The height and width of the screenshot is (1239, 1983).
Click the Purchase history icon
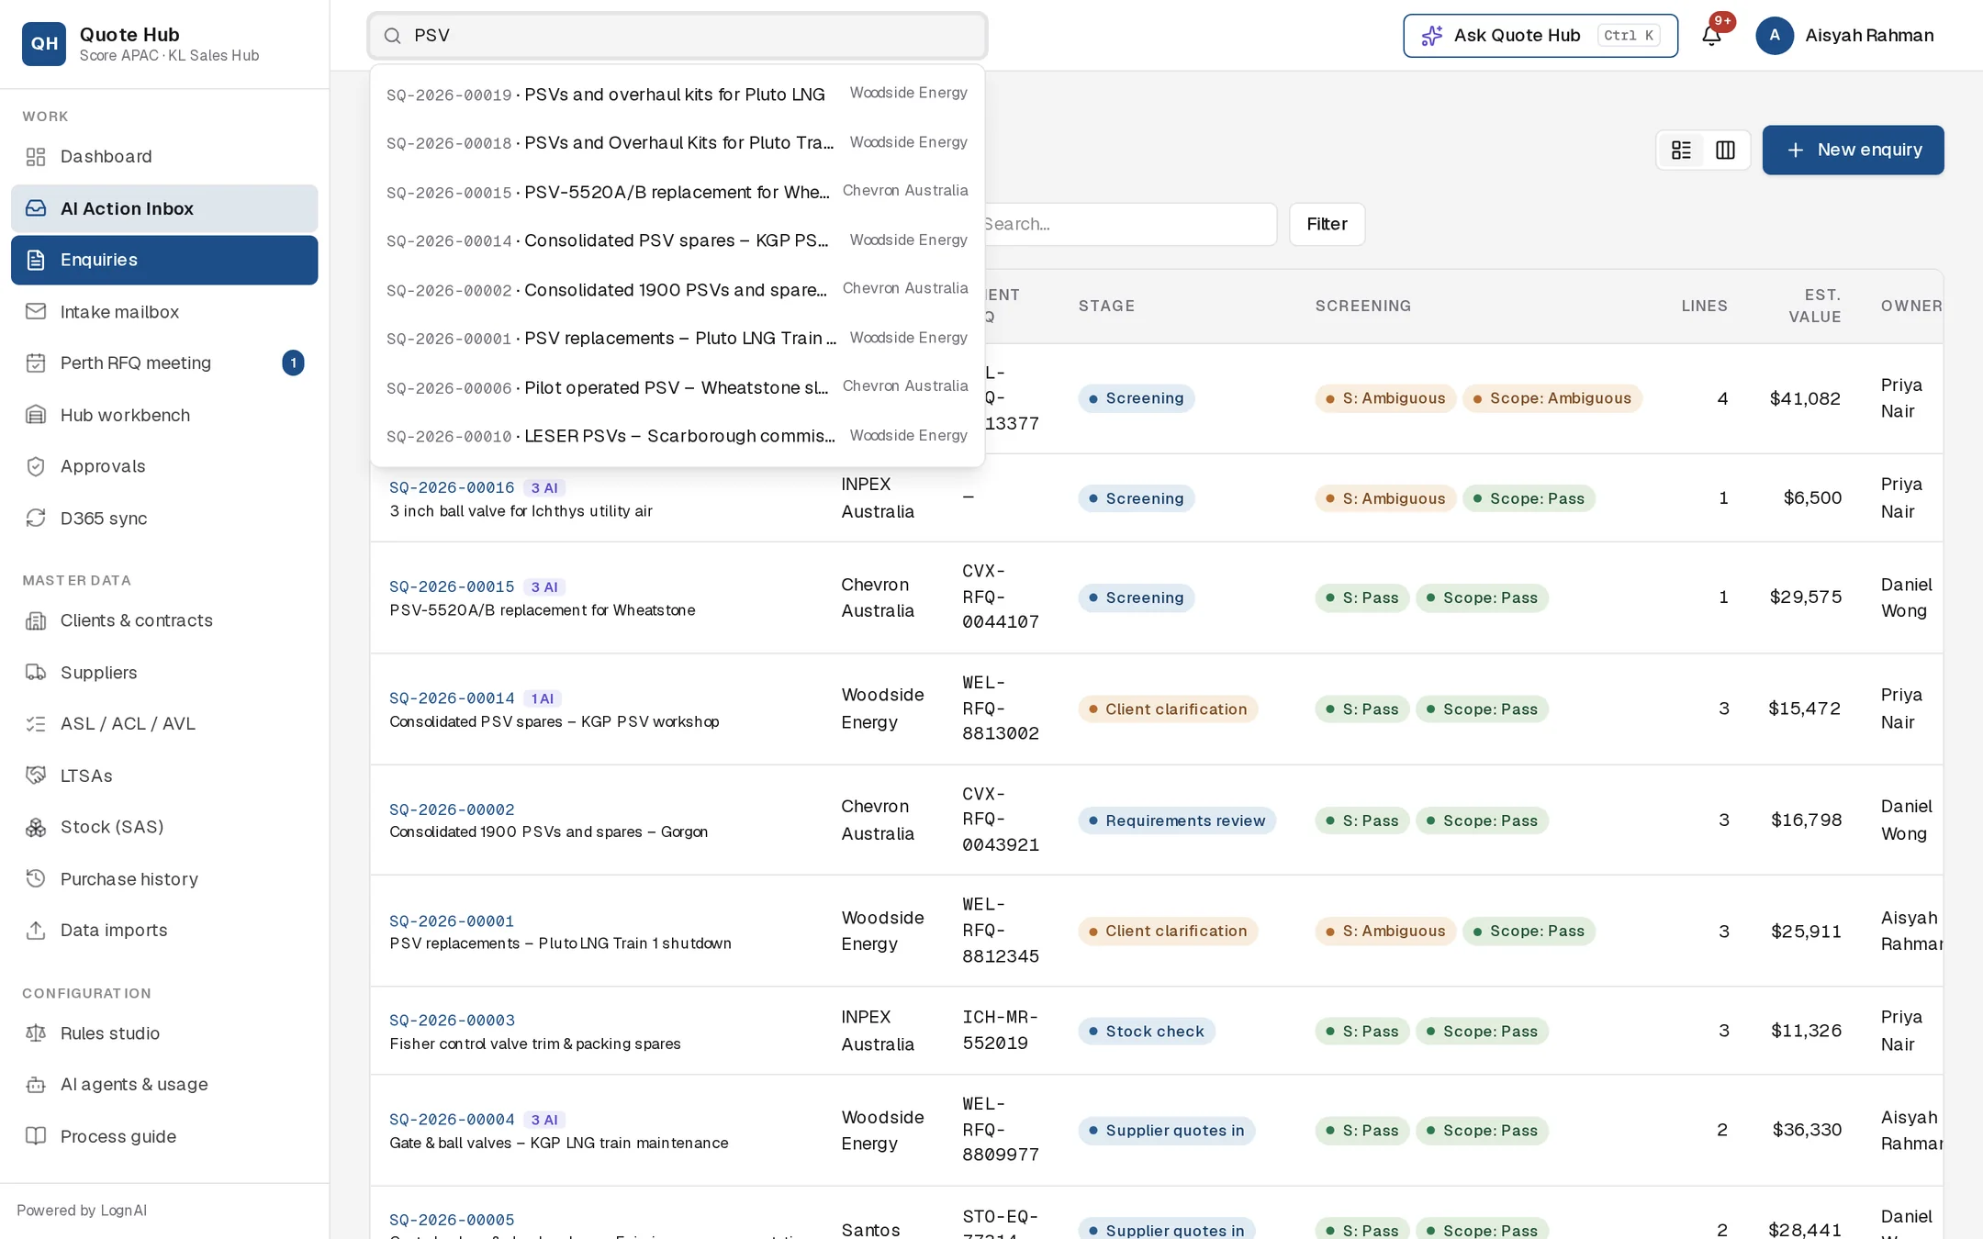pyautogui.click(x=36, y=879)
